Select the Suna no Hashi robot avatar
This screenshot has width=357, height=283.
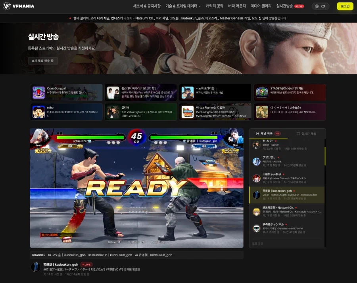click(x=257, y=228)
